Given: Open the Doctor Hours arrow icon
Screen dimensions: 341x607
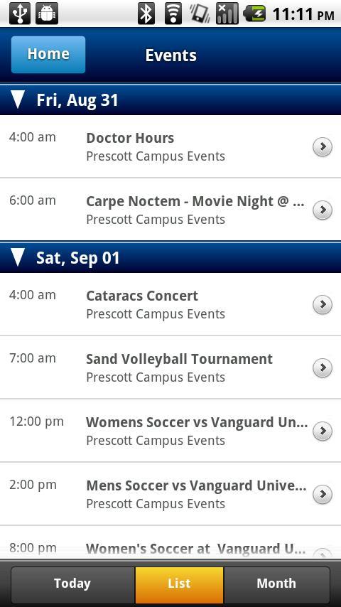Looking at the screenshot, I should 323,147.
